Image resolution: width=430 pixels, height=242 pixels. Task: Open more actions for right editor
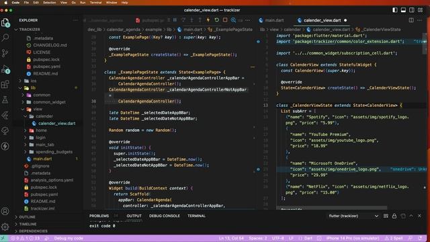[419, 20]
